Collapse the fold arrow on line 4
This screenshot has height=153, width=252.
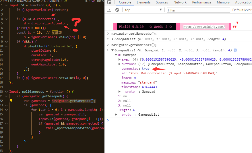pyautogui.click(x=6, y=19)
